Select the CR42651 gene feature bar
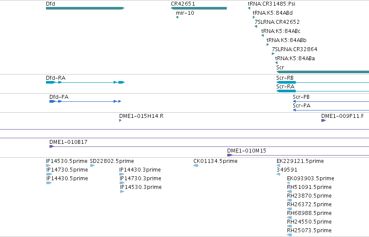The width and height of the screenshot is (369, 237). 199,8
